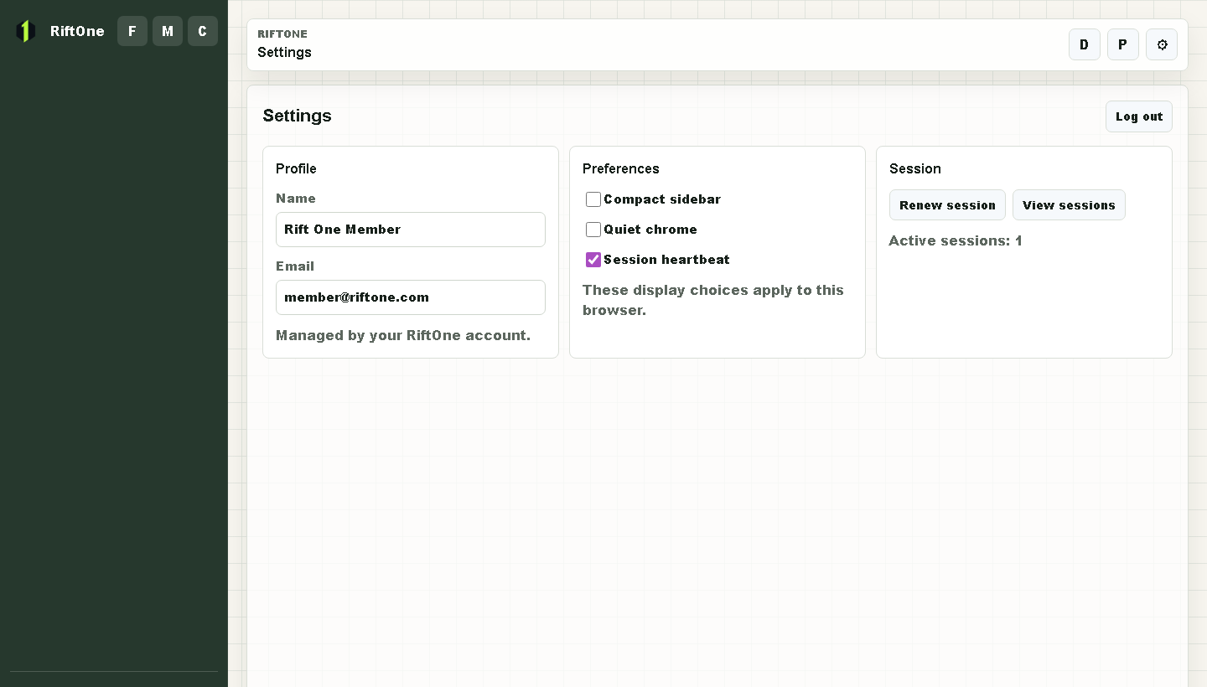Focus the Email input field
1207x687 pixels.
411,297
